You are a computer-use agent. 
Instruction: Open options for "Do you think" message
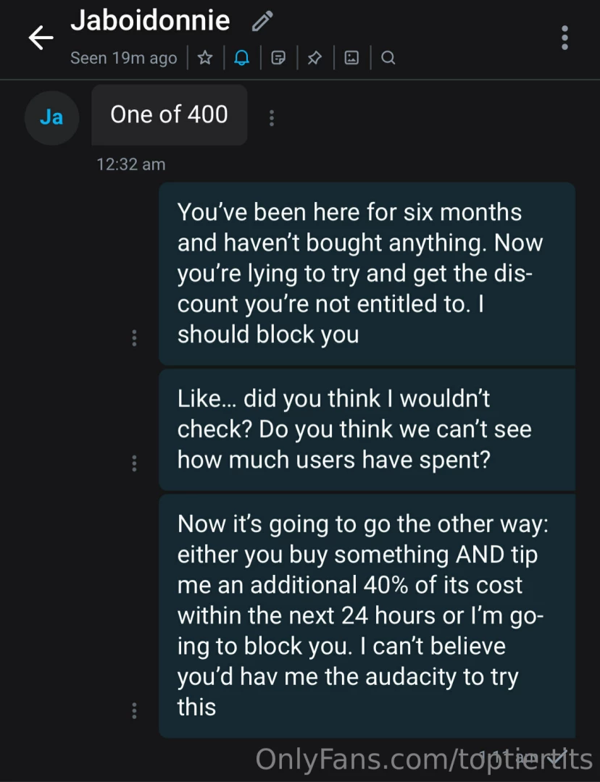tap(134, 463)
